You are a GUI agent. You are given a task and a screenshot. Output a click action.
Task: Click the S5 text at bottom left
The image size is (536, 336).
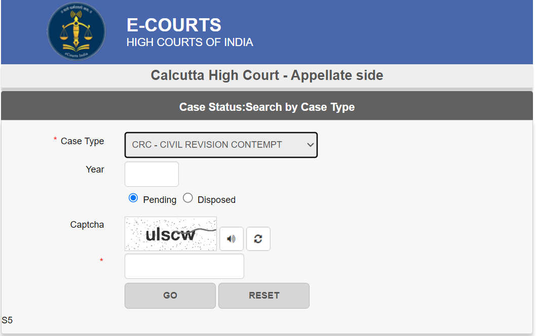point(7,320)
